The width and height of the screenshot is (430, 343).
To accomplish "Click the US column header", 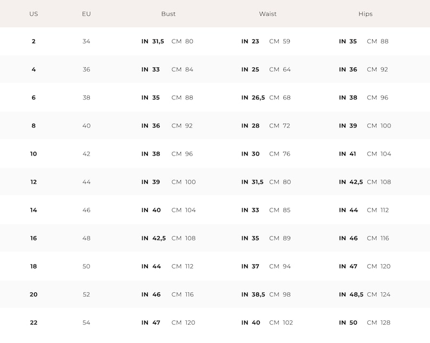I will pyautogui.click(x=34, y=14).
